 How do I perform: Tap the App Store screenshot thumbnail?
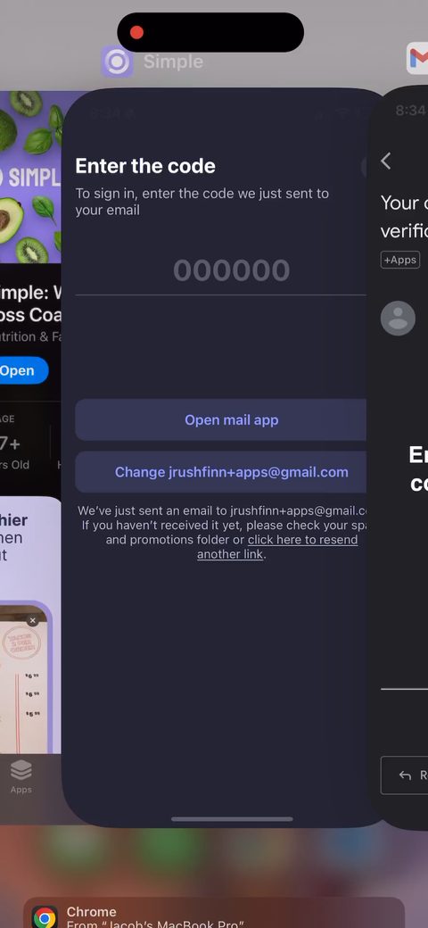tap(28, 677)
